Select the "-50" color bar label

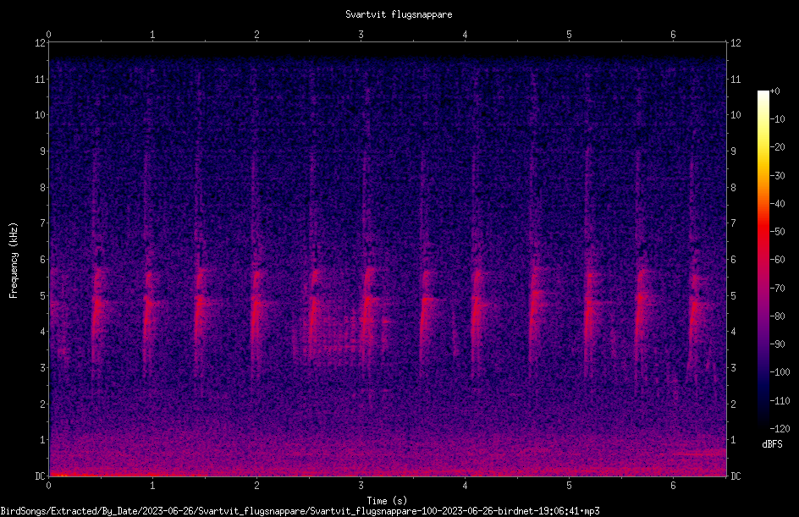(777, 232)
